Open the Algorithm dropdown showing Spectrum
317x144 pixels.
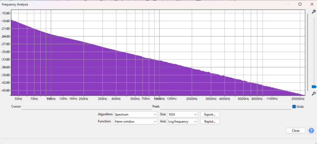136,114
